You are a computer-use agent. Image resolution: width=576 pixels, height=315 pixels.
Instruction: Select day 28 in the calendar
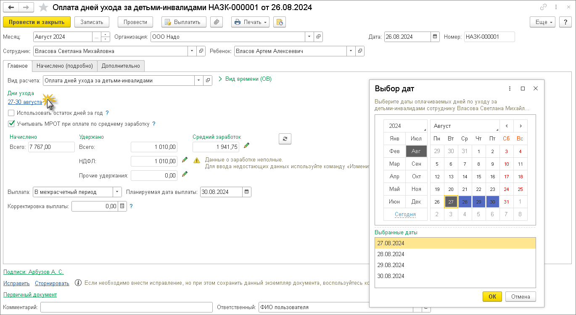[465, 202]
